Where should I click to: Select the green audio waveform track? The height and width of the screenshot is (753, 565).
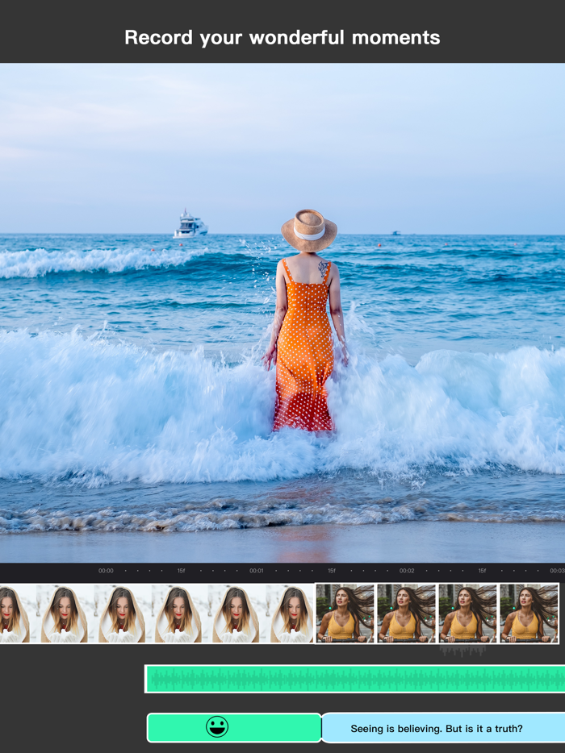coord(355,679)
